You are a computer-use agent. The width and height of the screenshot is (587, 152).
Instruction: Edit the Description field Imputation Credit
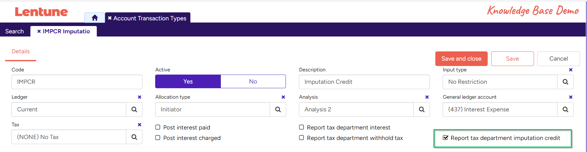[364, 82]
